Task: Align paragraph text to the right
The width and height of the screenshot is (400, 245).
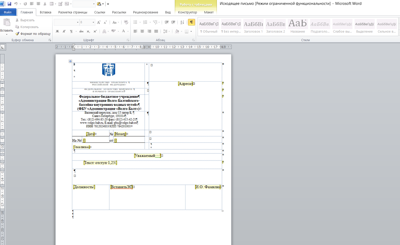Action: (149, 31)
